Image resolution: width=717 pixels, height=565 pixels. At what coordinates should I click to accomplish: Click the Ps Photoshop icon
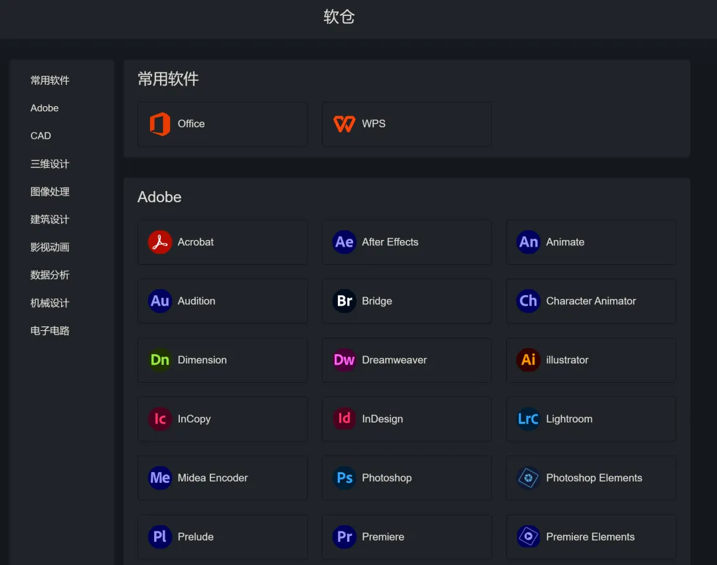[345, 477]
